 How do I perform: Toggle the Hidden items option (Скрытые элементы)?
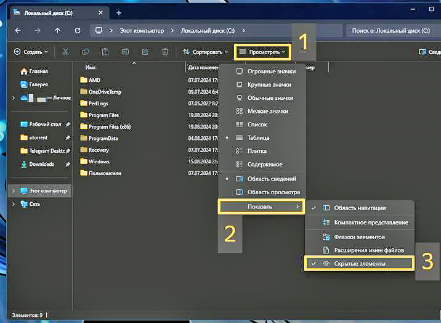pyautogui.click(x=360, y=263)
